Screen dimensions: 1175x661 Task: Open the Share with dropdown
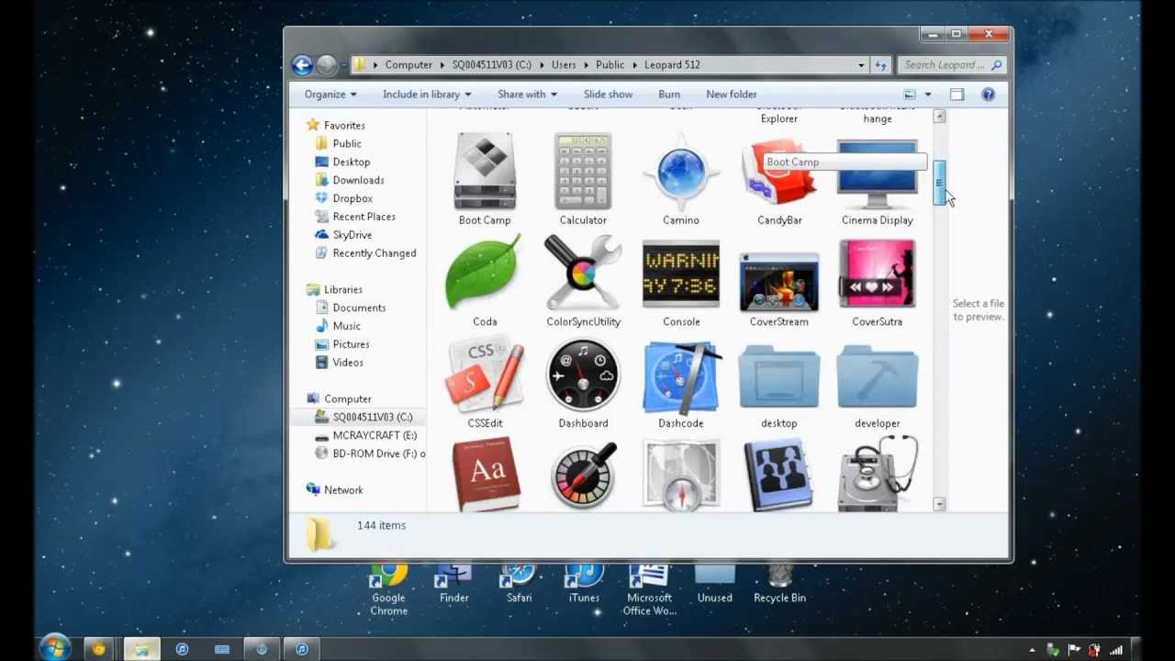tap(527, 94)
